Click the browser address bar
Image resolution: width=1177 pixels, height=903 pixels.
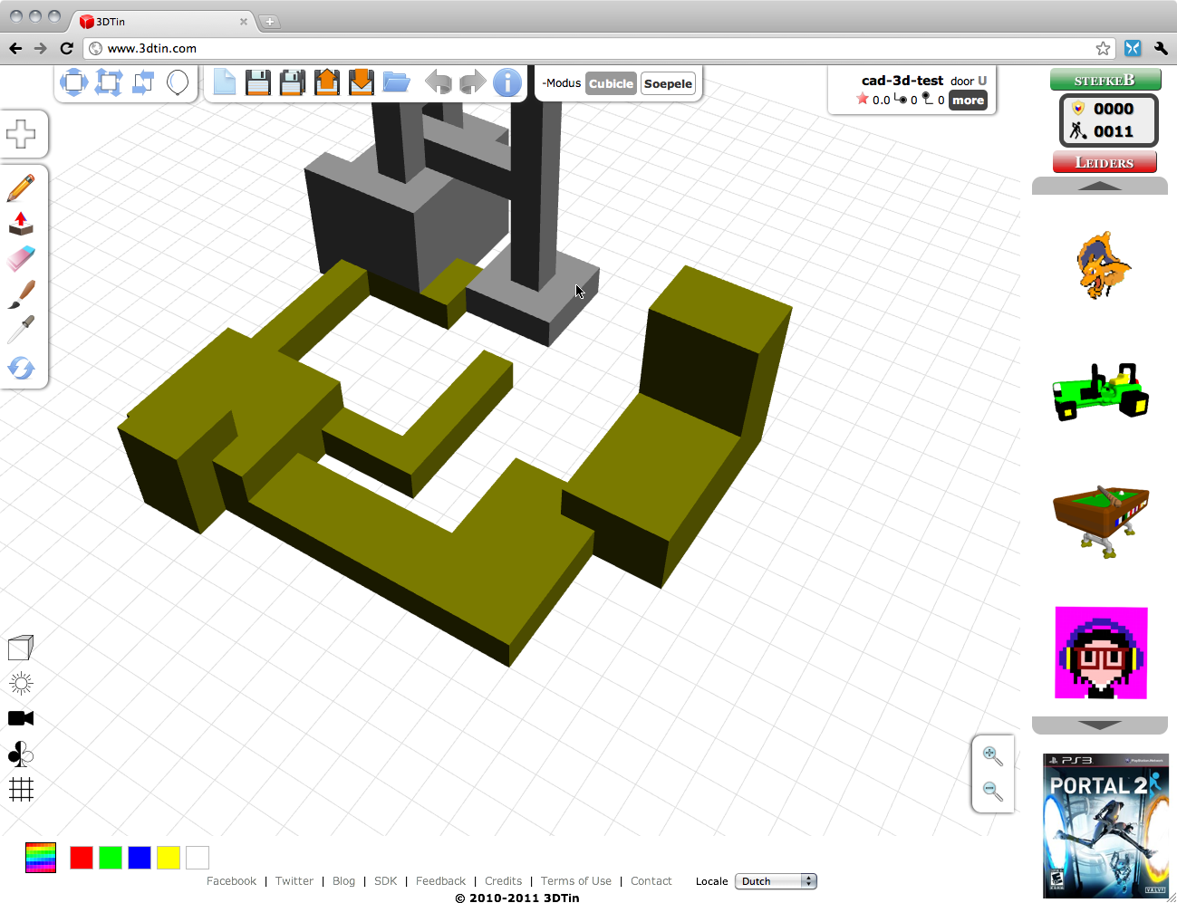(x=598, y=48)
